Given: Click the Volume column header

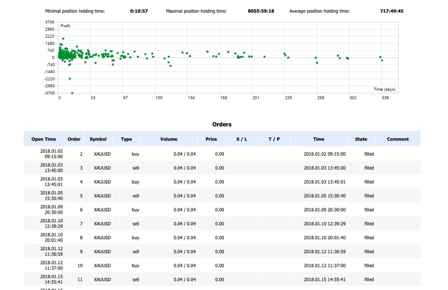Looking at the screenshot, I should 169,139.
